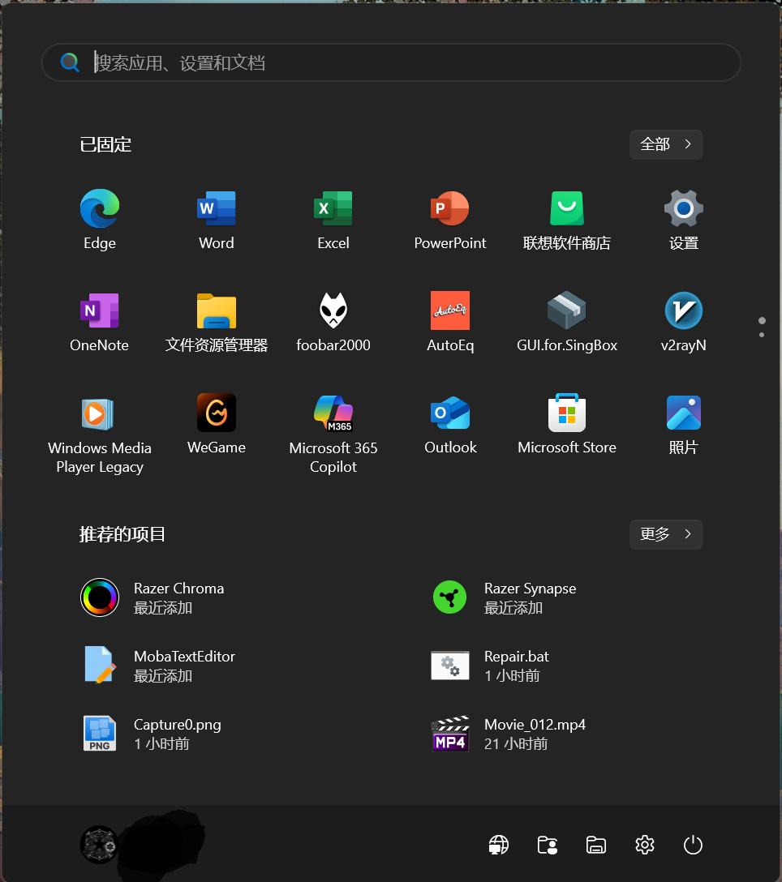Launch OneNote pinned app
Screen dimensions: 782x882
click(x=100, y=323)
